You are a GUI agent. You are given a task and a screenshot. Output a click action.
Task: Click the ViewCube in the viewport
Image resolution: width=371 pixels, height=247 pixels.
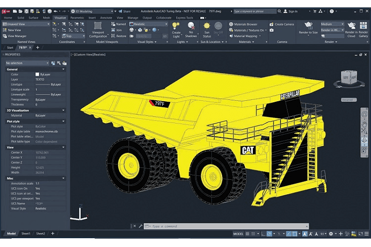point(349,77)
